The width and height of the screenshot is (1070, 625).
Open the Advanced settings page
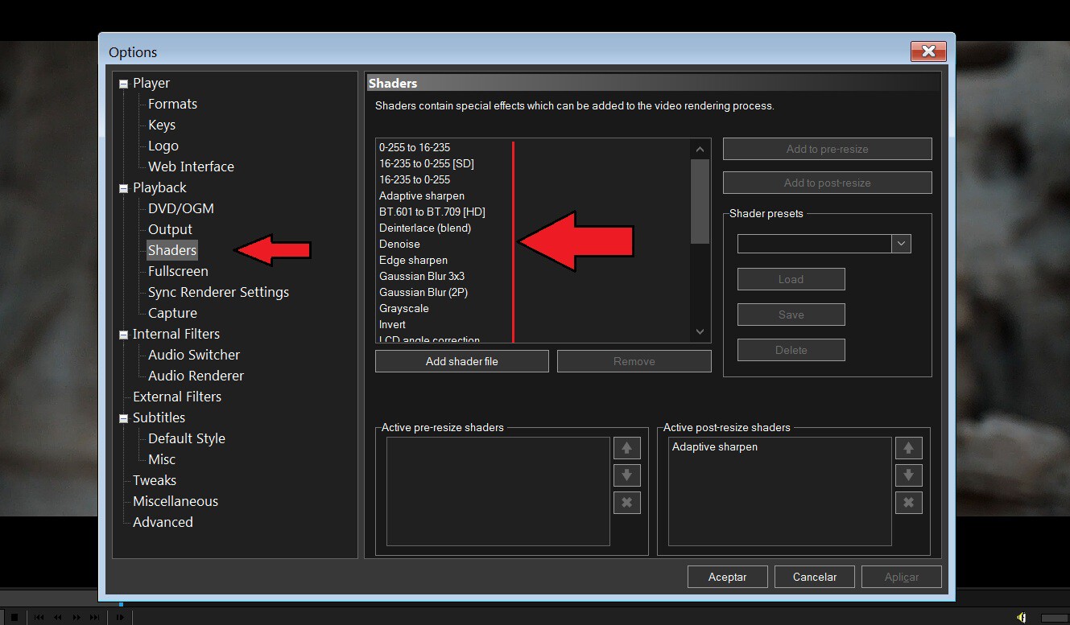163,521
